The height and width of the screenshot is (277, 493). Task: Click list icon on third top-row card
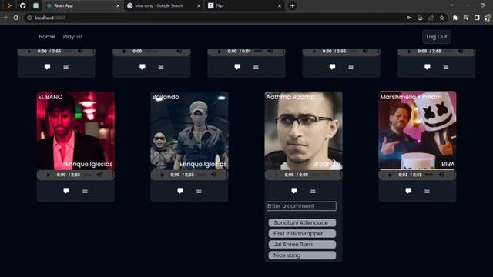click(256, 67)
